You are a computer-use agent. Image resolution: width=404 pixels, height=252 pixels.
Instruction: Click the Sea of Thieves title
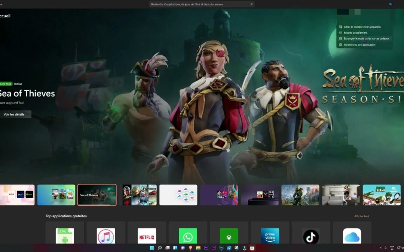(x=27, y=93)
